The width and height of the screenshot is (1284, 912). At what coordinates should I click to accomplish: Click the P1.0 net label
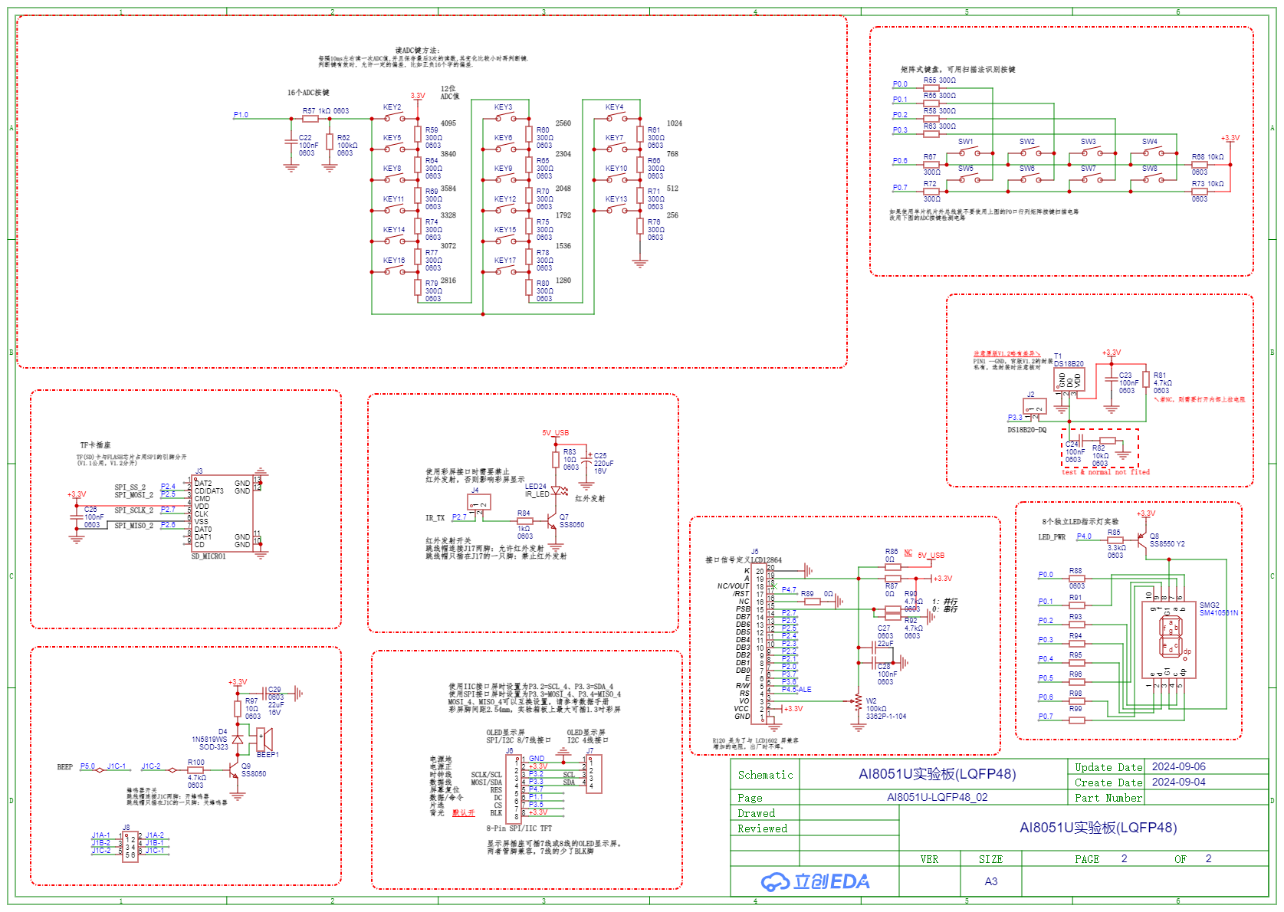coord(241,115)
